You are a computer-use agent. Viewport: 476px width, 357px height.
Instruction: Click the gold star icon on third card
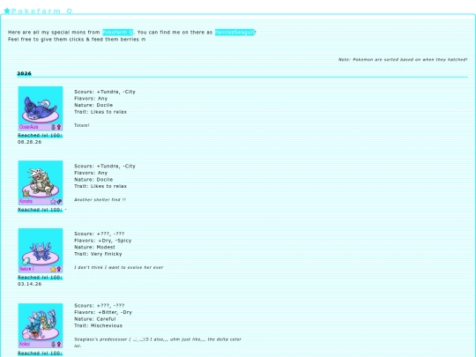pyautogui.click(x=53, y=269)
